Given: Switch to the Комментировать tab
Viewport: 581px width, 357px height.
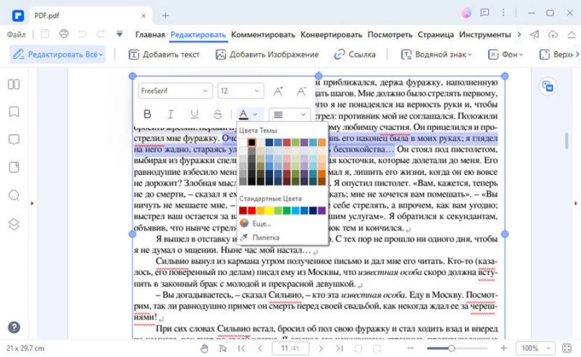Looking at the screenshot, I should point(263,34).
